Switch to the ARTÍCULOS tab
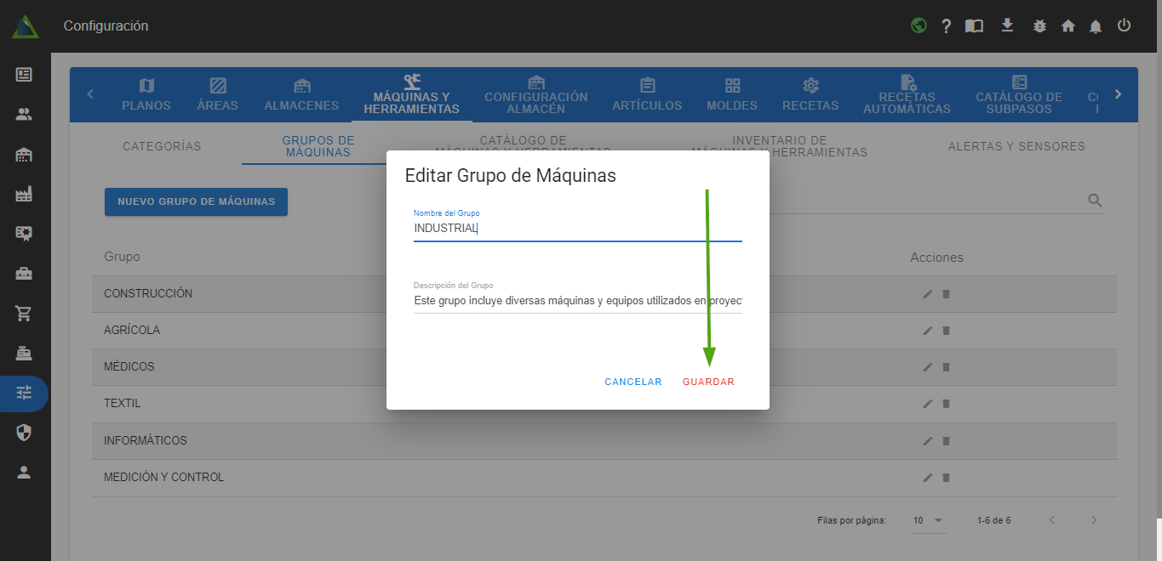 [647, 94]
